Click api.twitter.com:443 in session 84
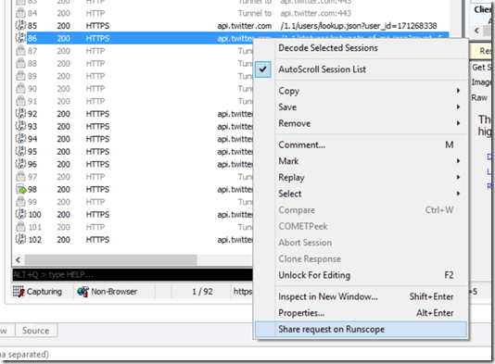The image size is (495, 364). pos(316,13)
